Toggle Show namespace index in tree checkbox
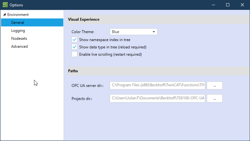 coord(74,39)
